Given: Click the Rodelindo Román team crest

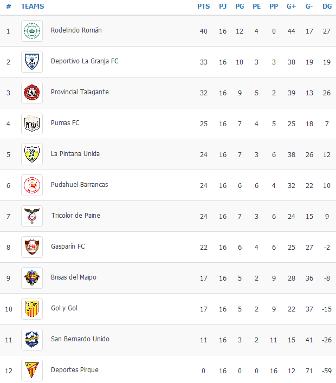Looking at the screenshot, I should pos(32,31).
